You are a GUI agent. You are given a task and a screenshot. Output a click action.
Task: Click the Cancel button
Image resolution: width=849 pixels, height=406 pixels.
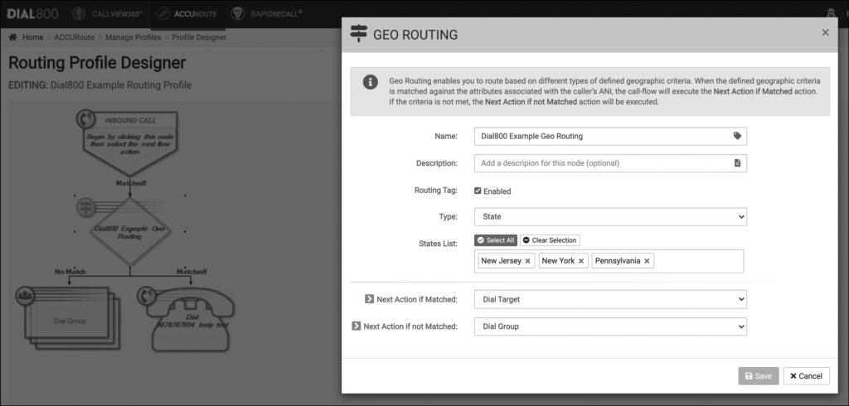click(x=806, y=376)
